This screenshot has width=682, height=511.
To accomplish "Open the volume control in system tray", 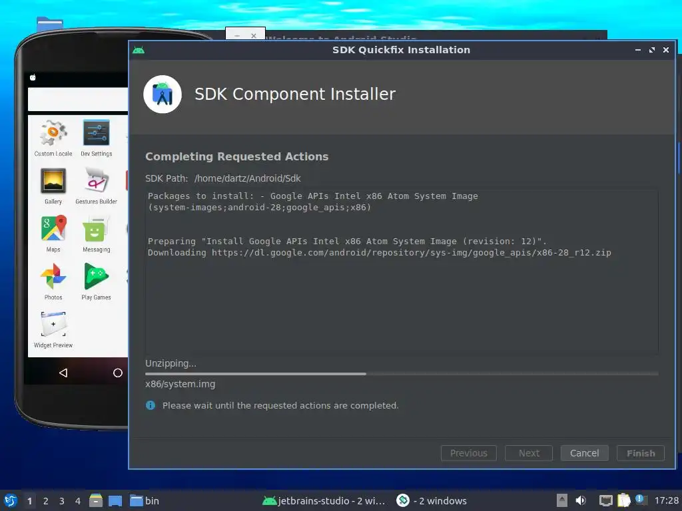I will point(581,500).
